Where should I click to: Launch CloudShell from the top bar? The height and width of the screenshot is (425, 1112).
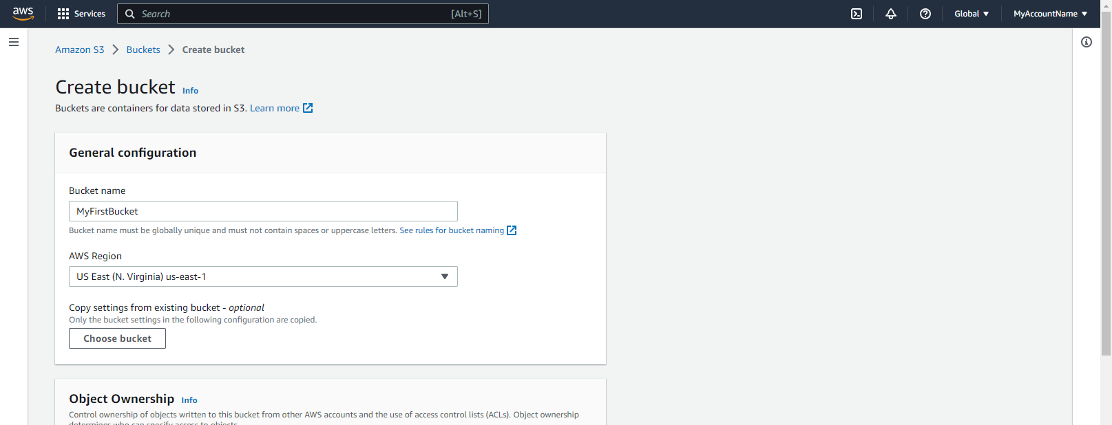point(856,14)
